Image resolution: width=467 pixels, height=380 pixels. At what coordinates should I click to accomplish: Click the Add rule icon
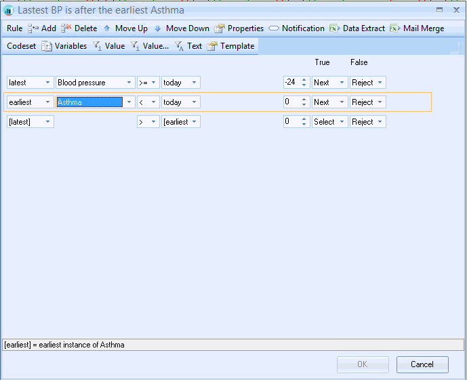[x=33, y=28]
